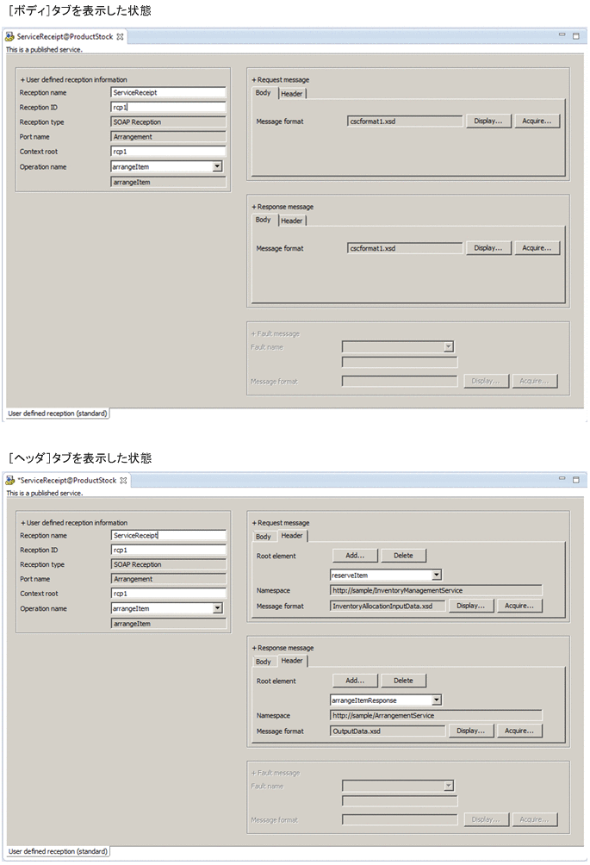This screenshot has width=590, height=865.
Task: Close the lower *ServiceReceipt@ProductStock editor tab
Action: 123,481
